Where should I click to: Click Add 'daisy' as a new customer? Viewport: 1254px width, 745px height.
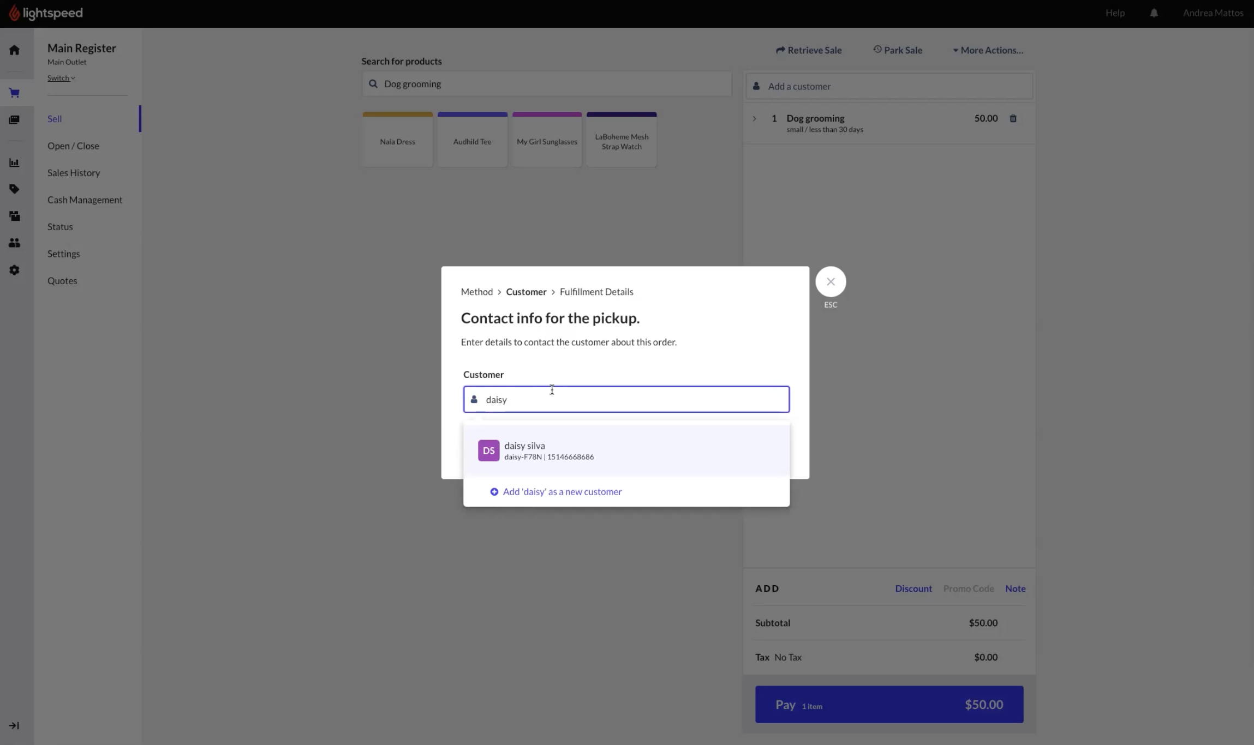point(562,491)
